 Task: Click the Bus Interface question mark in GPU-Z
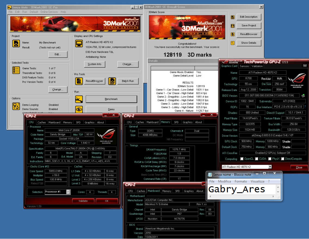[x=305, y=107]
